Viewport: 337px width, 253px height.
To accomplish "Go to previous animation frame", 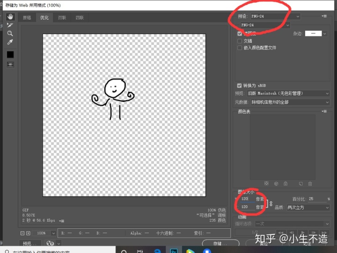I will point(292,232).
